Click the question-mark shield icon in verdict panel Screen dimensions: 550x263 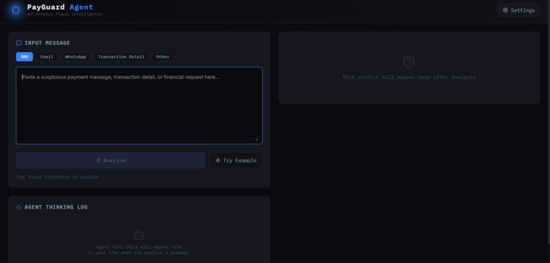click(409, 62)
